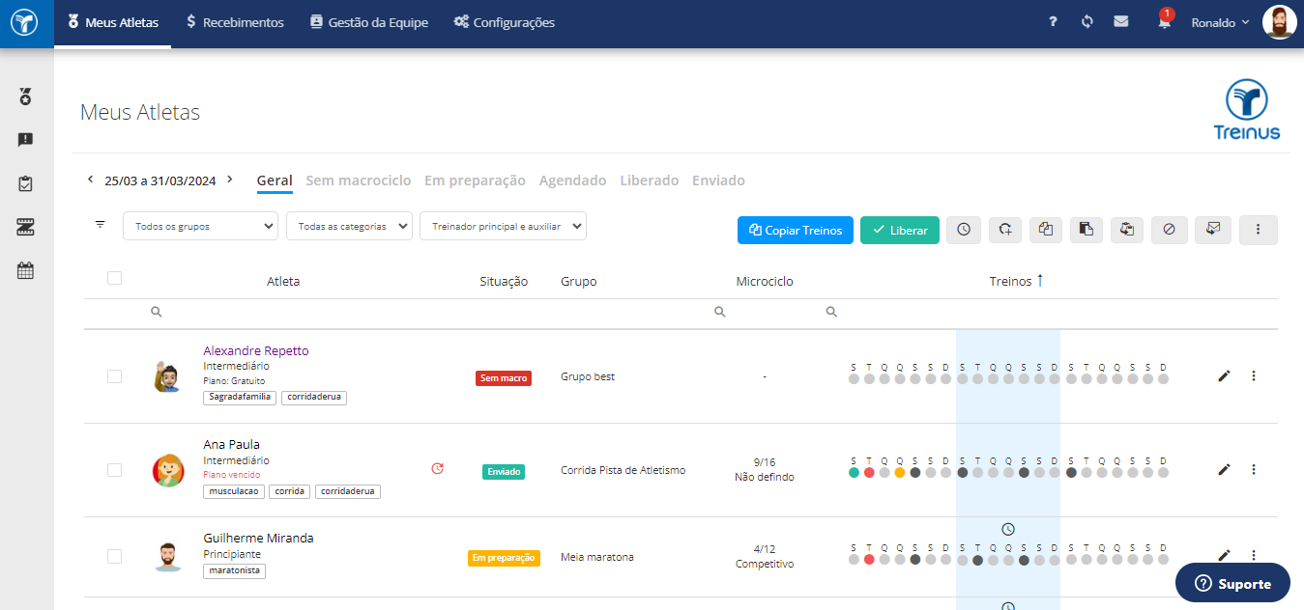
Task: Open Alexandre Repetto row three-dot menu
Action: (1254, 376)
